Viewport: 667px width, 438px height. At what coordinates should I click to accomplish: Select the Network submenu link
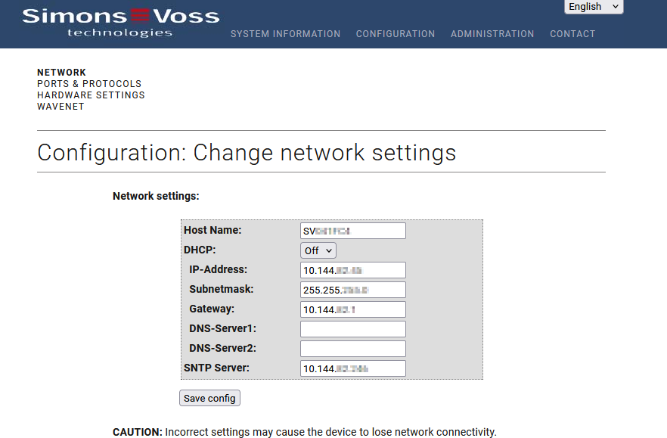(62, 73)
